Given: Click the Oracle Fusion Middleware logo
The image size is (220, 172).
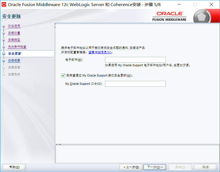Looking at the screenshot, I should pos(169,16).
